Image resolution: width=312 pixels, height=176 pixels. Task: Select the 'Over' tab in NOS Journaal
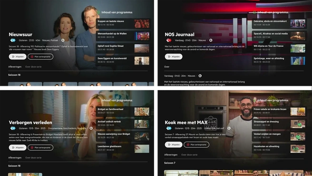[x=167, y=67]
